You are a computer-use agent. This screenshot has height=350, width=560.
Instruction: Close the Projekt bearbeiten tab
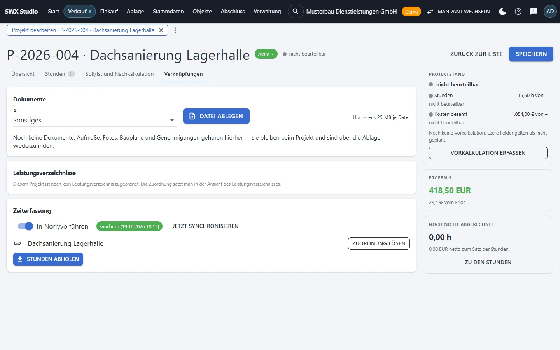pos(161,30)
